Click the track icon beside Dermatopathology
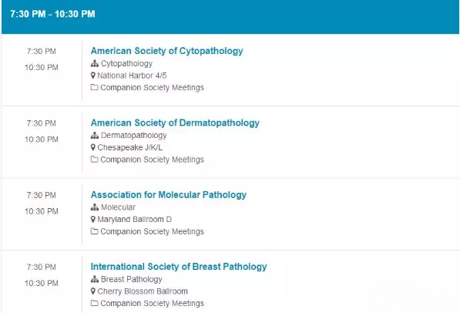 tap(95, 135)
